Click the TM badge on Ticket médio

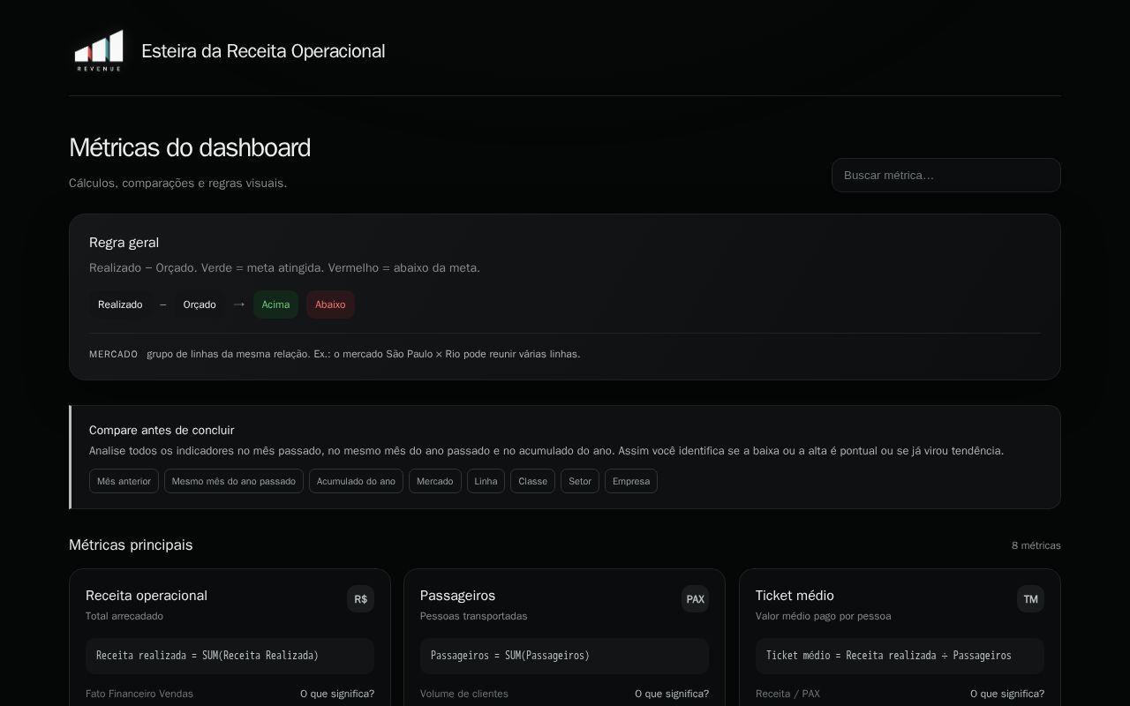pyautogui.click(x=1030, y=599)
